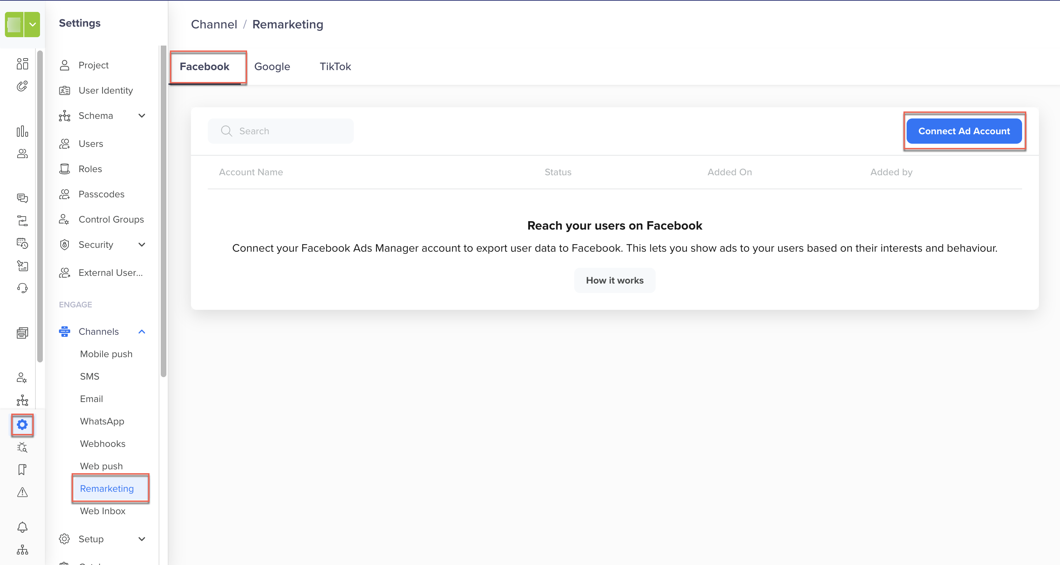This screenshot has height=565, width=1060.
Task: Click the journey flow icon in the left rail
Action: pos(22,221)
